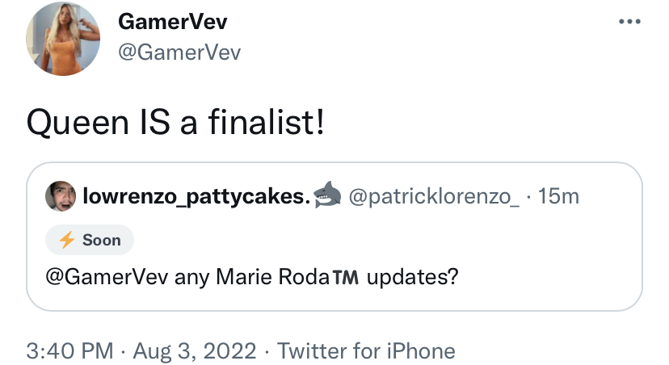
Task: Open the three-dot more options menu
Action: (629, 21)
